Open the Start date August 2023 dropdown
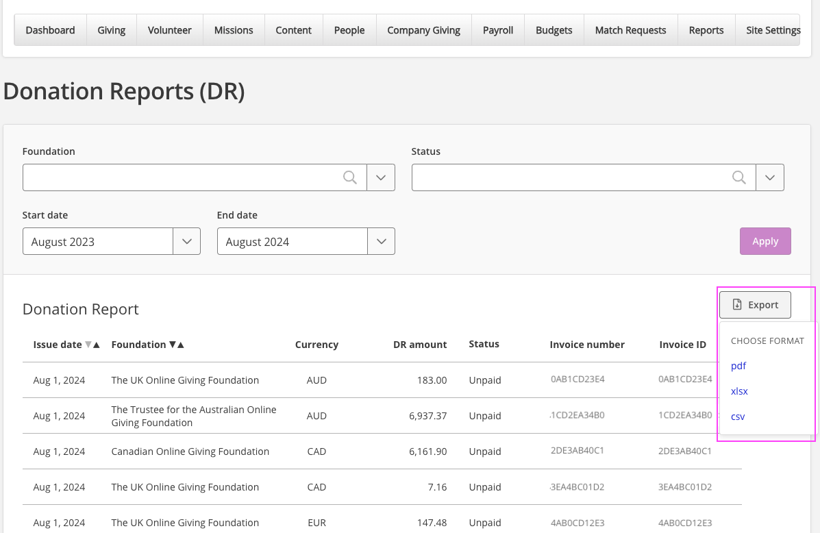Image resolution: width=820 pixels, height=533 pixels. [112, 241]
